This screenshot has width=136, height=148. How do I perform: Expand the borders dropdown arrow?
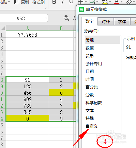[x=86, y=2]
